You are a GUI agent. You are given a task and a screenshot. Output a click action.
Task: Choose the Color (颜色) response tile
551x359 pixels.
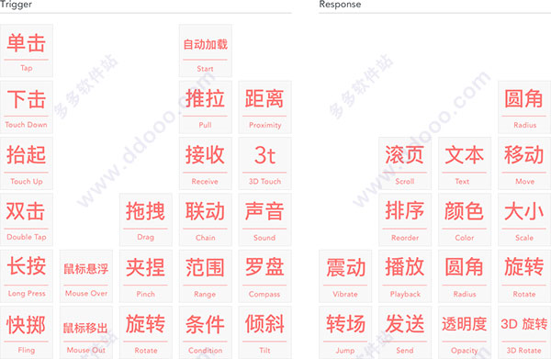(465, 219)
